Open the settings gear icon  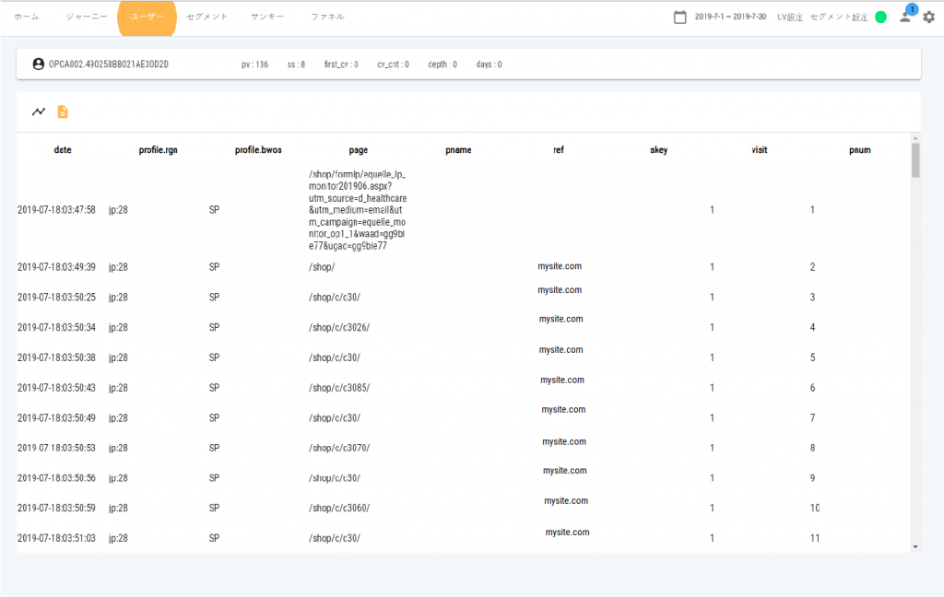coord(929,17)
